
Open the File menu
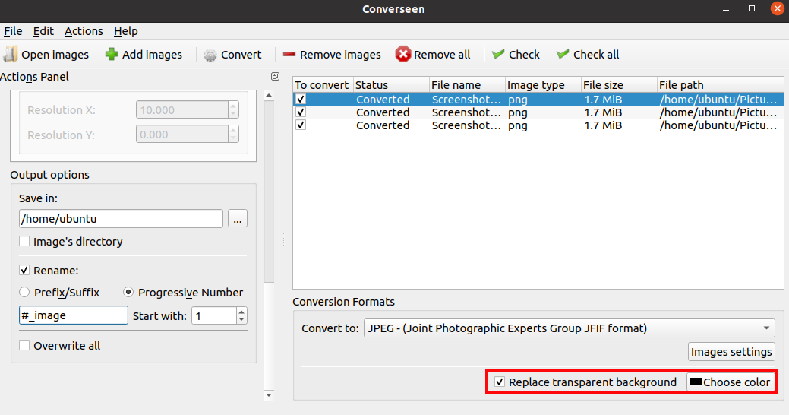[x=13, y=31]
